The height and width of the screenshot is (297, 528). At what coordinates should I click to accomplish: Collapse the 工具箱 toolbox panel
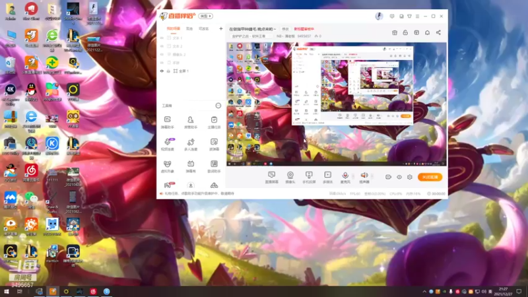pyautogui.click(x=218, y=106)
